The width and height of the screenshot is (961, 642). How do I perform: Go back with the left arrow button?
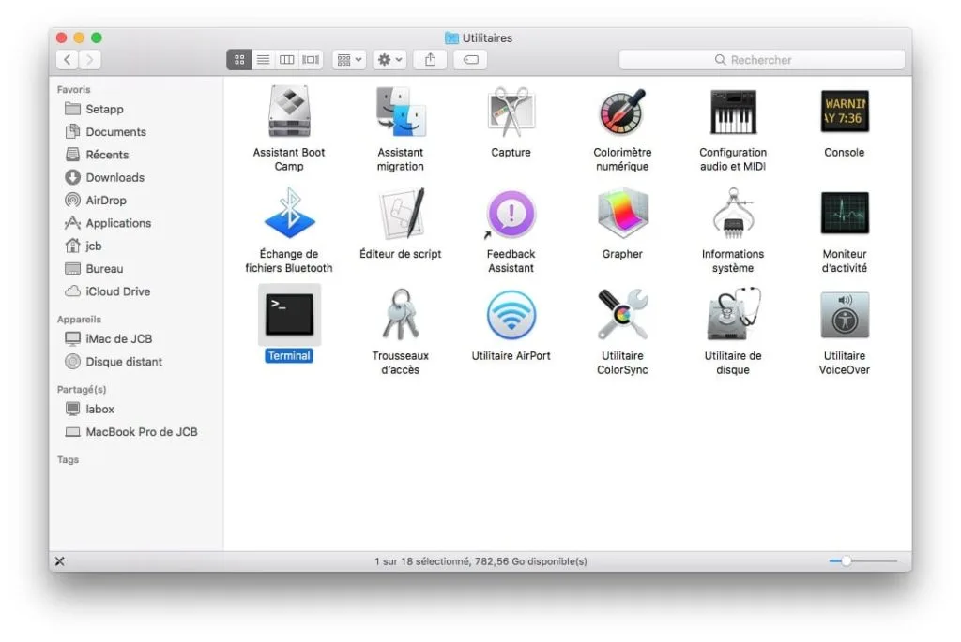point(68,59)
